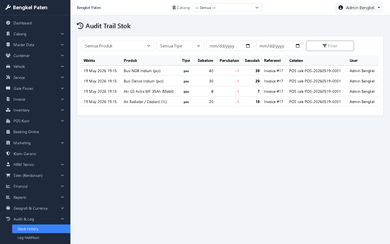Click the Reports bar chart icon
Screen dimensions: 390x244
tap(8, 197)
